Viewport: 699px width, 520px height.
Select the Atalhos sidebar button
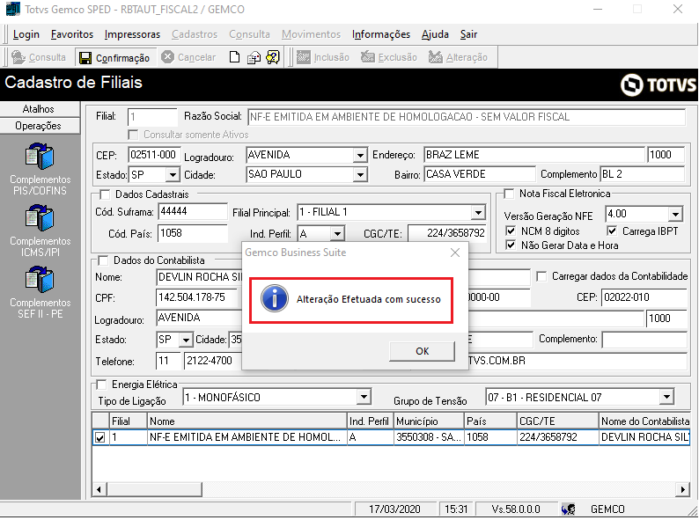(40, 109)
